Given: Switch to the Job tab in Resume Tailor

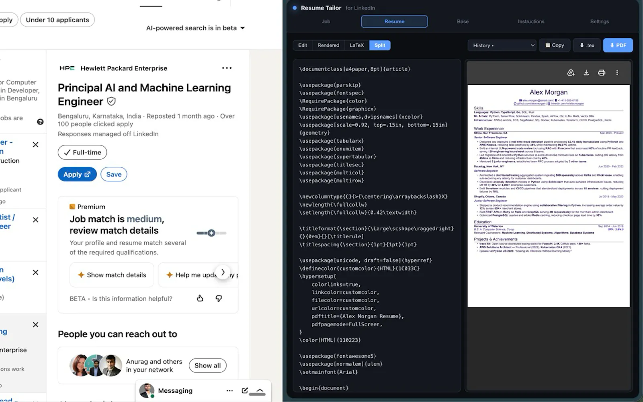Looking at the screenshot, I should click(x=326, y=21).
